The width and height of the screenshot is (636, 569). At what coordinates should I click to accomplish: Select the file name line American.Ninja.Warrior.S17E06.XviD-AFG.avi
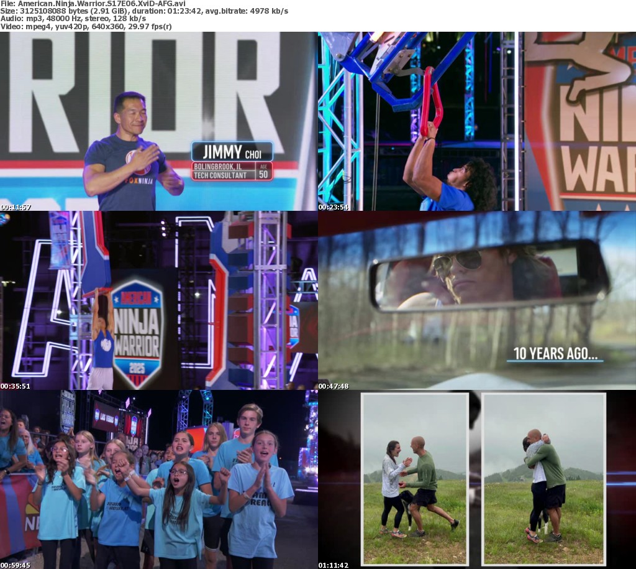(93, 4)
